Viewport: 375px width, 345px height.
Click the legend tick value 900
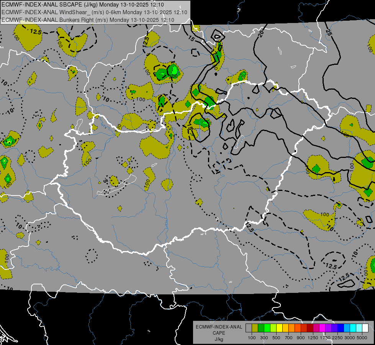click(x=301, y=338)
